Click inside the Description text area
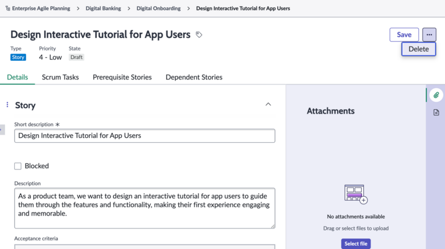445x249 pixels. 145,208
